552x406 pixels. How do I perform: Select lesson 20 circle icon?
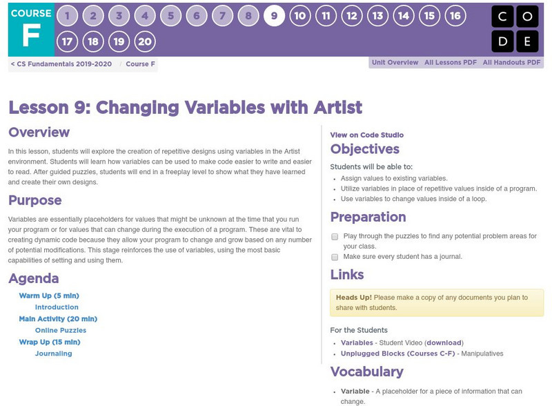(145, 42)
